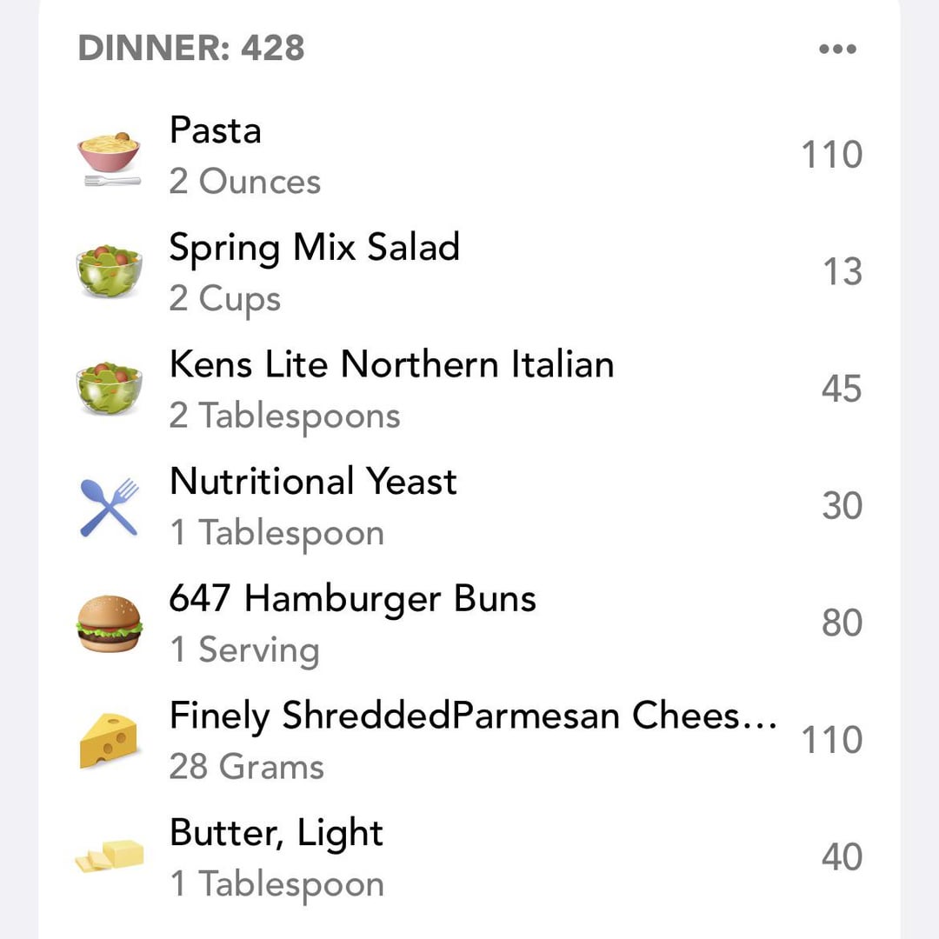Select the 647 Hamburger Buns entry
The height and width of the screenshot is (939, 939).
coord(469,623)
